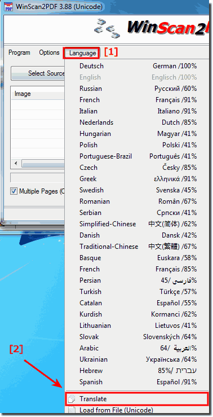Image resolution: width=213 pixels, height=417 pixels.
Task: Click the Translate documents icon
Action: 72,399
